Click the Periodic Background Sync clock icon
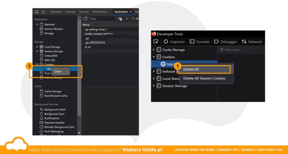Screen dimensions: 288x154 (42, 127)
